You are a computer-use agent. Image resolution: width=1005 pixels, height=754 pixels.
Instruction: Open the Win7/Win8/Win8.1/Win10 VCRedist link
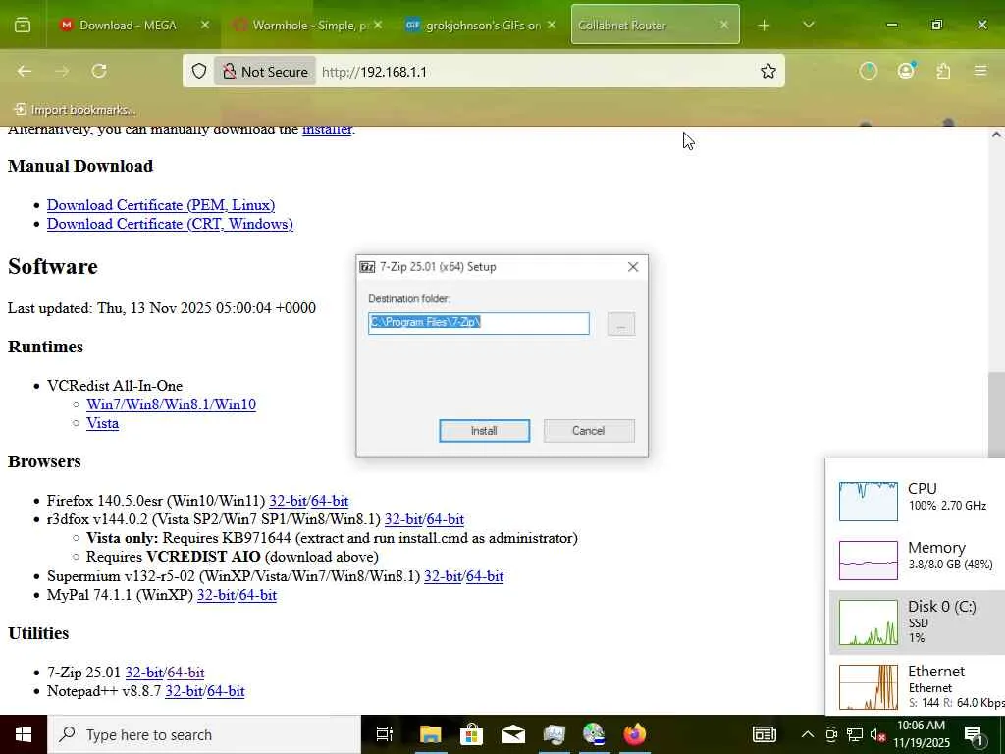pos(171,404)
